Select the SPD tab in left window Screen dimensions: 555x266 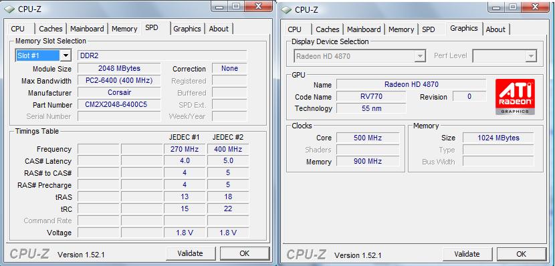tap(152, 27)
